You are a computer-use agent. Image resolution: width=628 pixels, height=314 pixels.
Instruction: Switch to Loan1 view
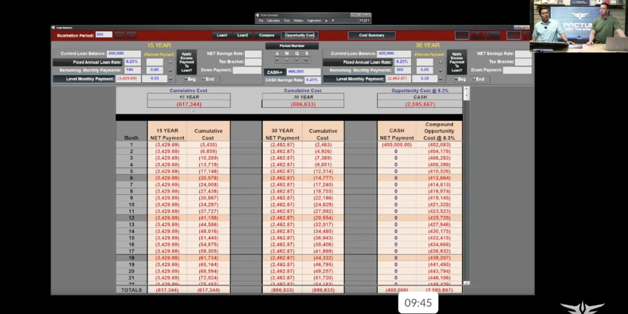click(222, 35)
